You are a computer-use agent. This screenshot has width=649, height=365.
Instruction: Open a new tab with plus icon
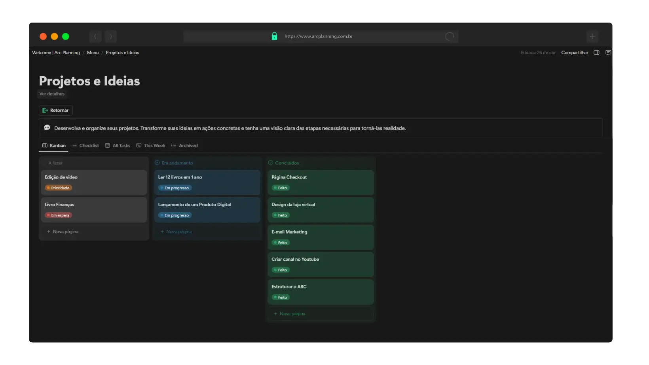(592, 36)
